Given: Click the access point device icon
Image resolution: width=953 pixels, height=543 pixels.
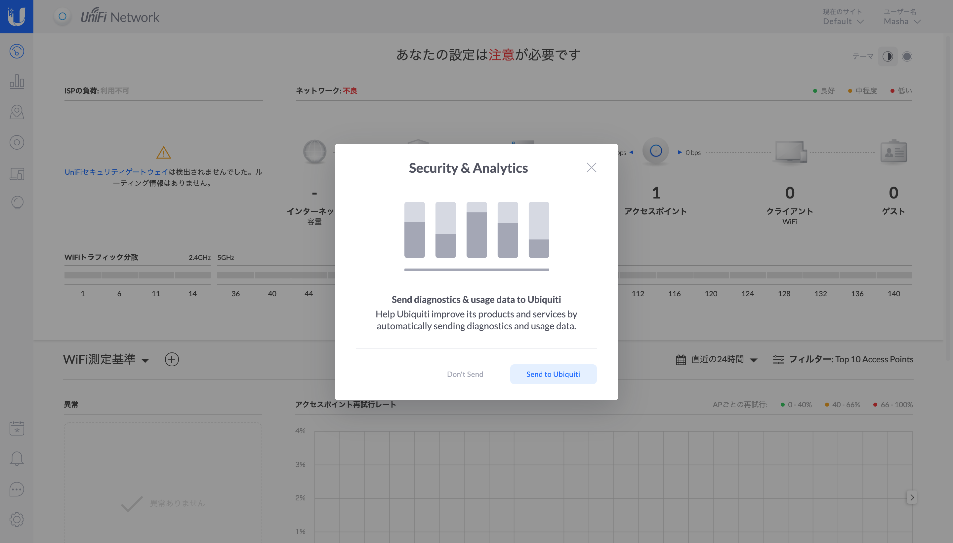Looking at the screenshot, I should [x=656, y=151].
